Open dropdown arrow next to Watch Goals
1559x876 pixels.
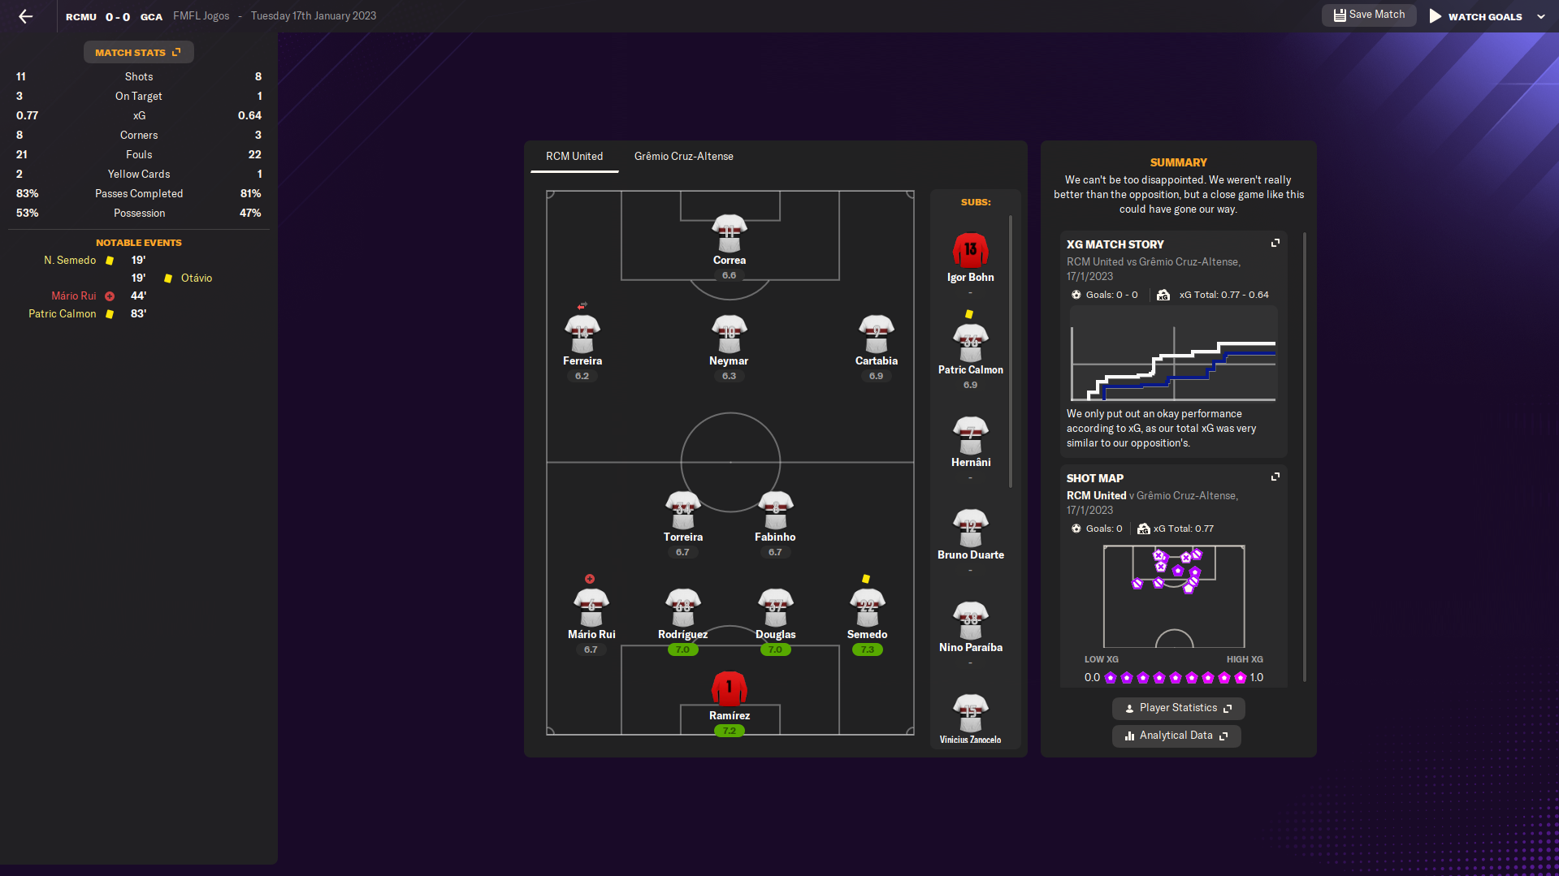1541,16
